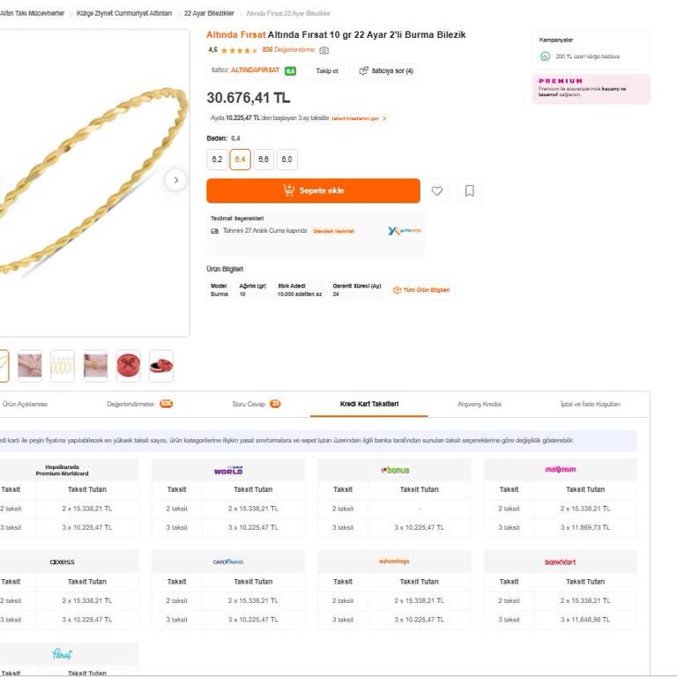The image size is (677, 677).
Task: Open the 22 Ayar Bilezikler breadcrumb
Action: tap(209, 14)
